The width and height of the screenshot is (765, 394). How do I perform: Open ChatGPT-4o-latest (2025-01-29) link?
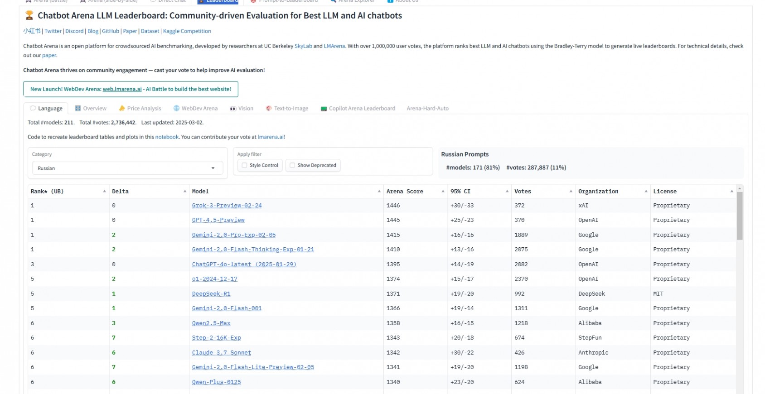[244, 264]
